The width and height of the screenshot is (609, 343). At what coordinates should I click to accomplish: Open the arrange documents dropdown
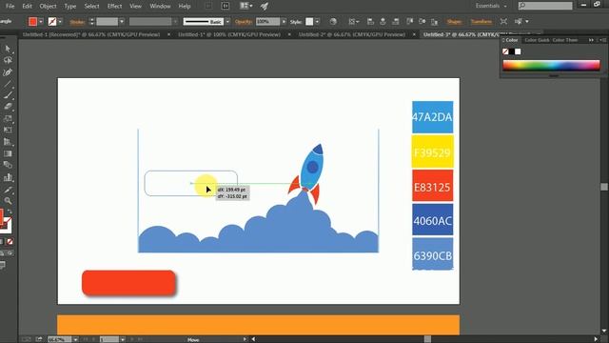tap(246, 6)
